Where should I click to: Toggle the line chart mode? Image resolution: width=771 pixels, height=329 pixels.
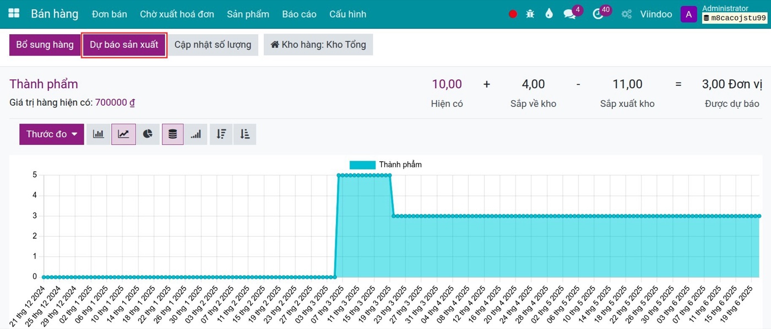(123, 134)
